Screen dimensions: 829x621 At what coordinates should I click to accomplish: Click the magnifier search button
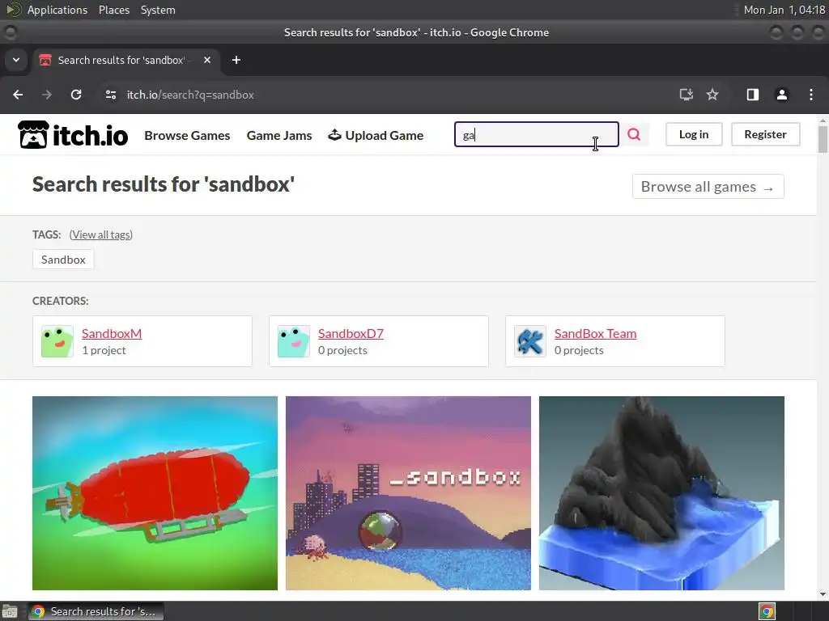634,135
